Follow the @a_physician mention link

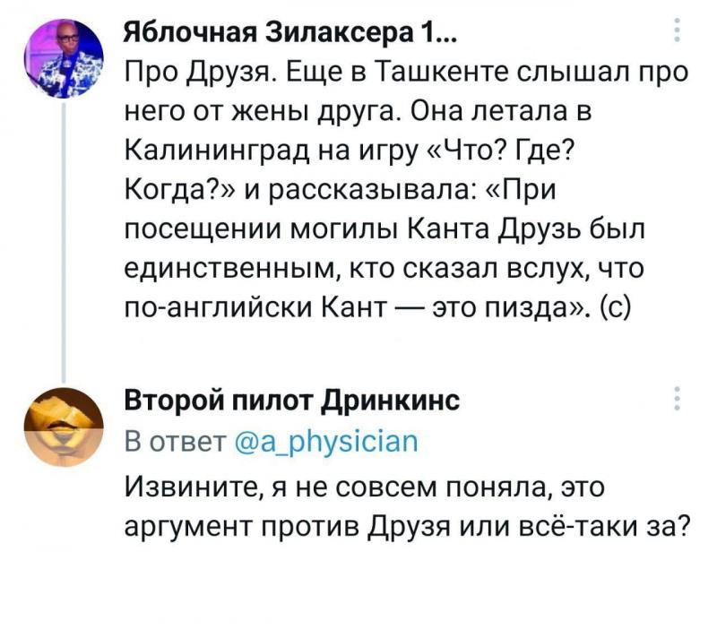(x=326, y=442)
